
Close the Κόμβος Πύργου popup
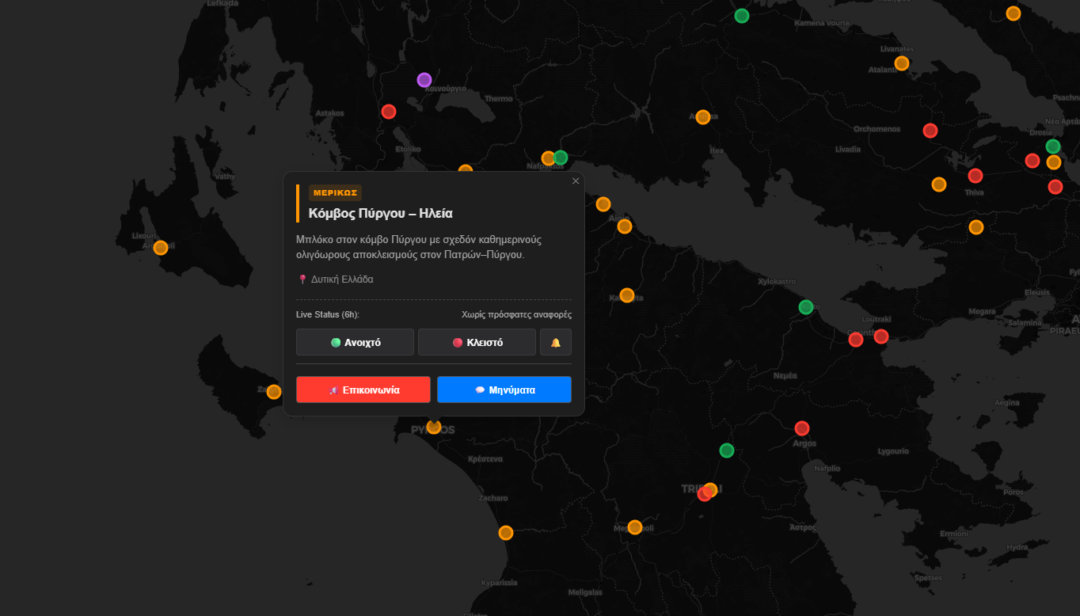point(576,181)
